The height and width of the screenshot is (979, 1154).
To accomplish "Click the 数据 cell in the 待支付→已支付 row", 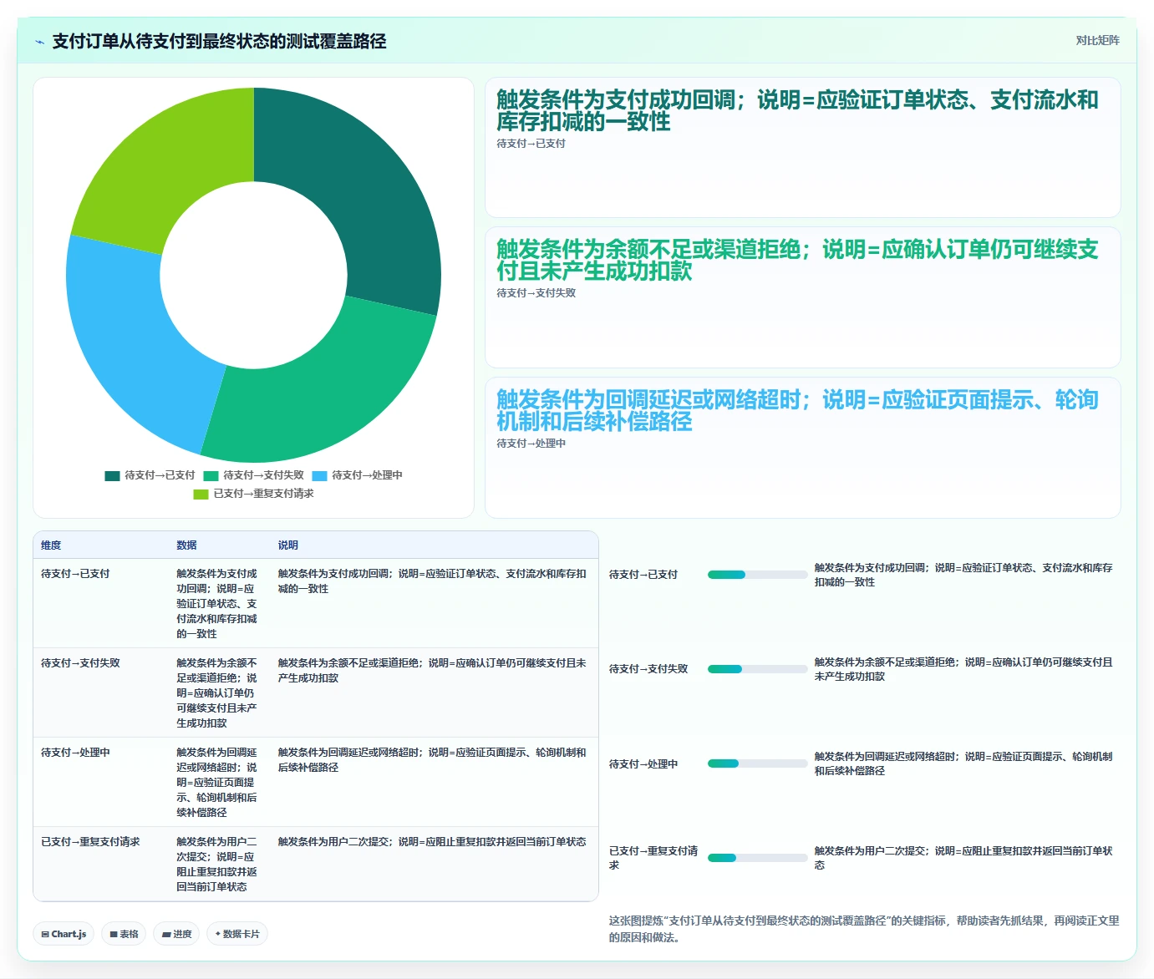I will coord(217,604).
